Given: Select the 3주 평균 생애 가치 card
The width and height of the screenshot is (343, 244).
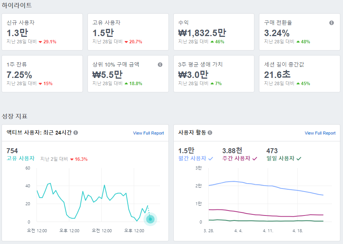Looking at the screenshot, I should point(214,73).
